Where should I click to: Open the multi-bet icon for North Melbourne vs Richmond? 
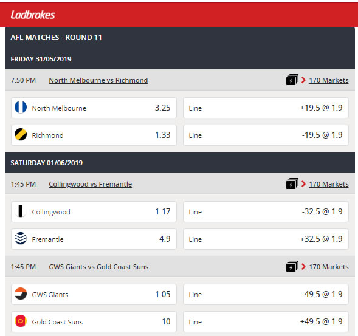[x=292, y=80]
